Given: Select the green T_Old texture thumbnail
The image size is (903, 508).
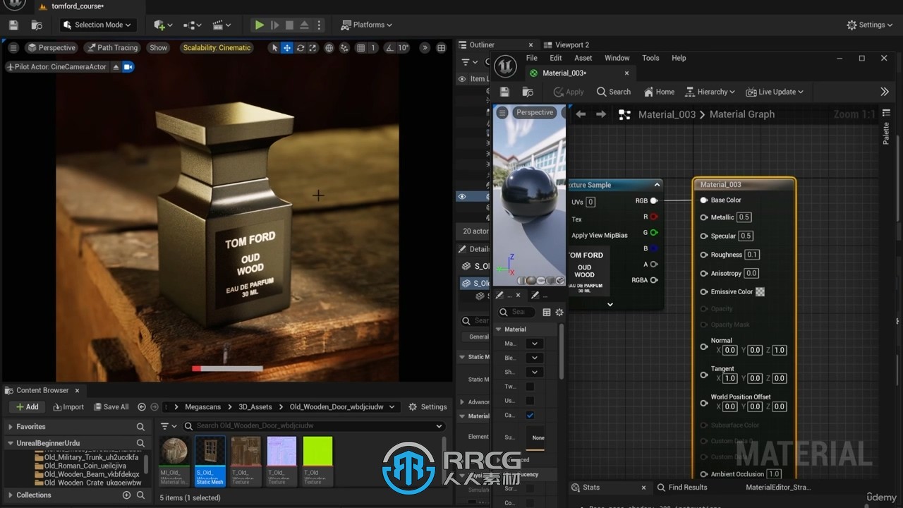Looking at the screenshot, I should 317,460.
